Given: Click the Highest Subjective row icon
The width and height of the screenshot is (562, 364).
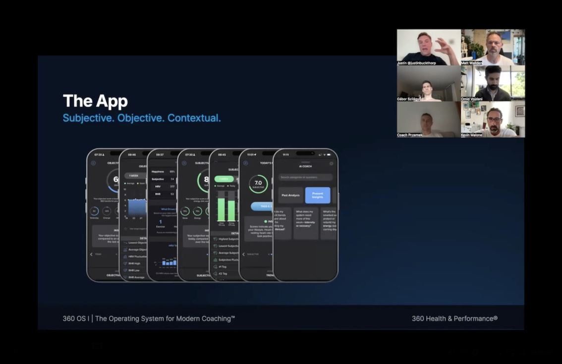Looking at the screenshot, I should pyautogui.click(x=215, y=239).
